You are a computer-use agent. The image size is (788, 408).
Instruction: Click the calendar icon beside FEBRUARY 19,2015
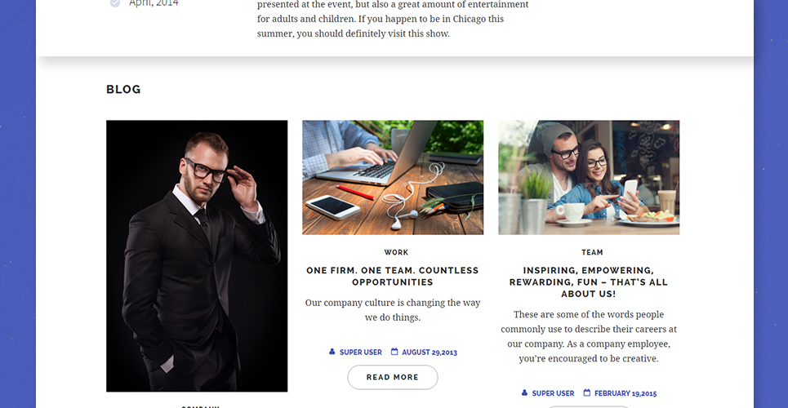point(587,393)
